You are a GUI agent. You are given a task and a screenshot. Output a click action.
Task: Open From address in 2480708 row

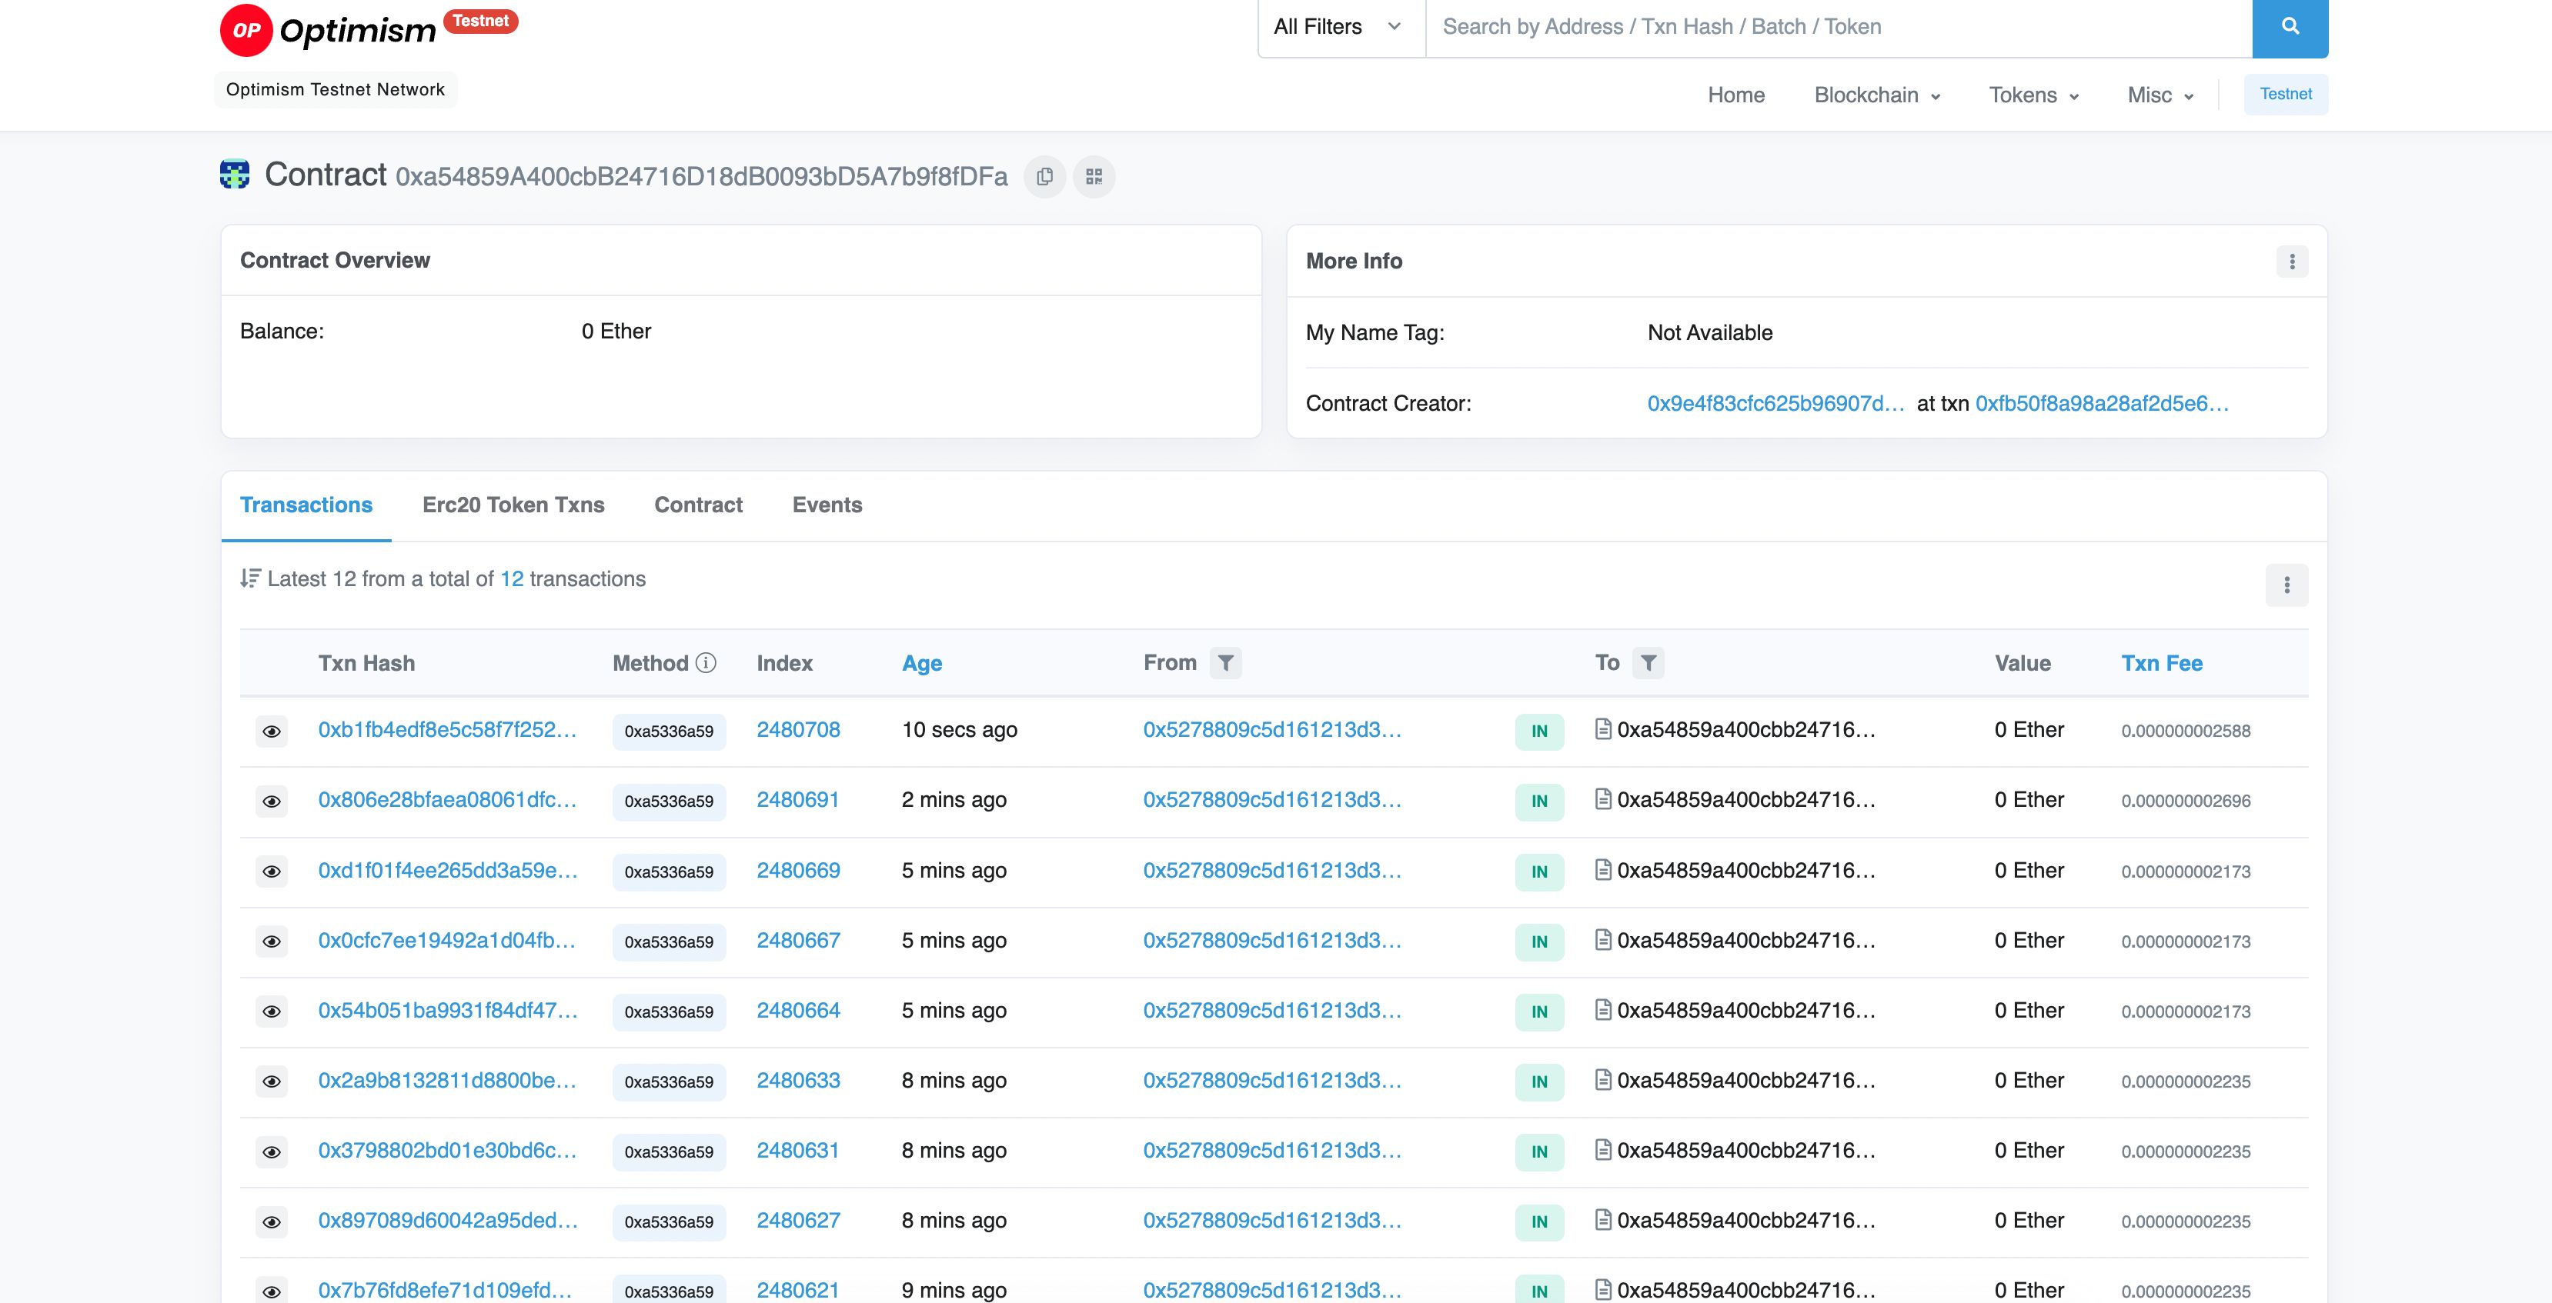(1272, 730)
